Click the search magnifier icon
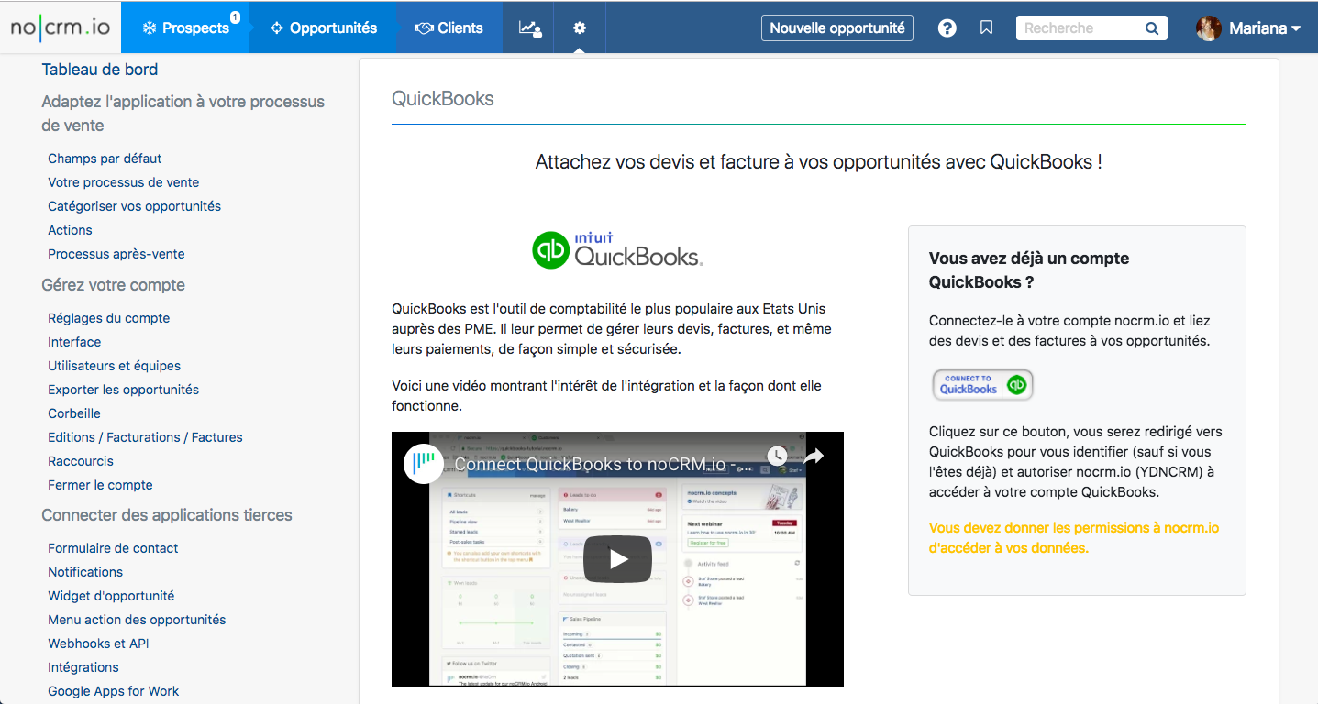Screen dimensions: 1318x704 click(x=1152, y=28)
